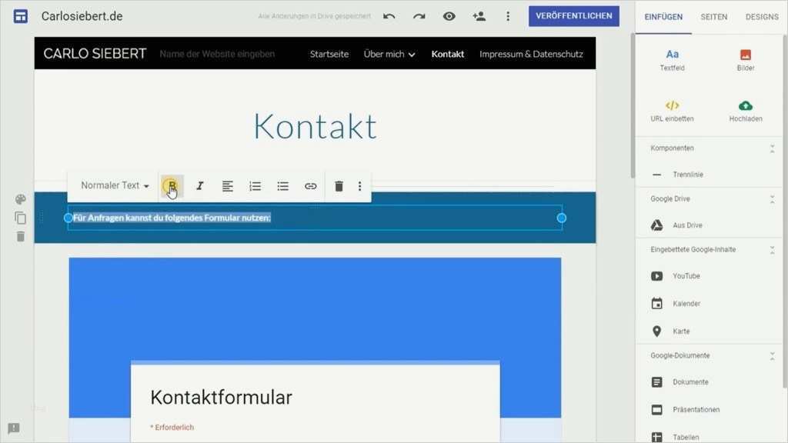Image resolution: width=788 pixels, height=443 pixels.
Task: Insert a link in text
Action: (x=311, y=186)
